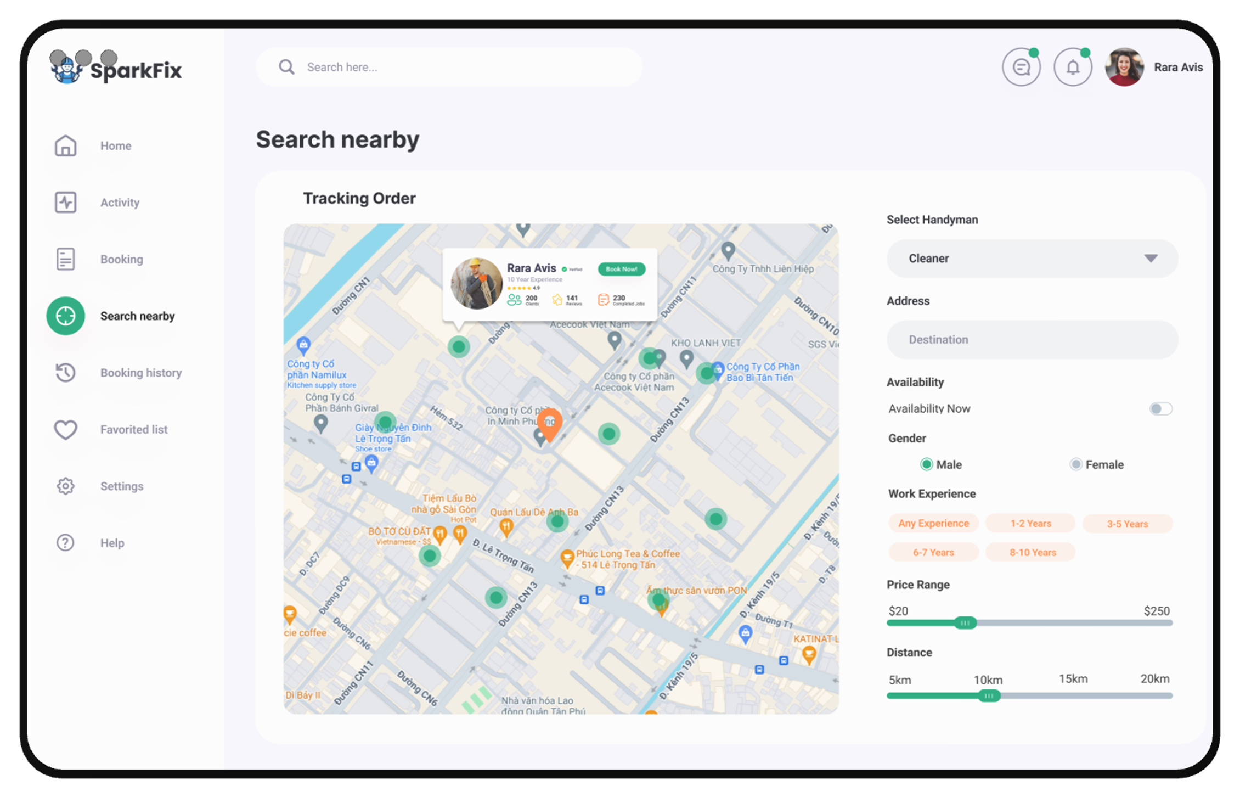The image size is (1240, 797).
Task: Select the Activity icon in sidebar
Action: [65, 202]
